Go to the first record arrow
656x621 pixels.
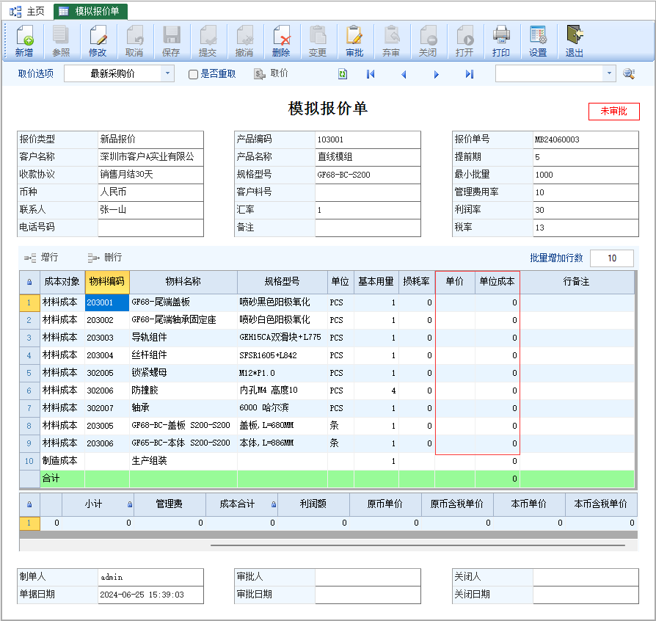(x=371, y=74)
